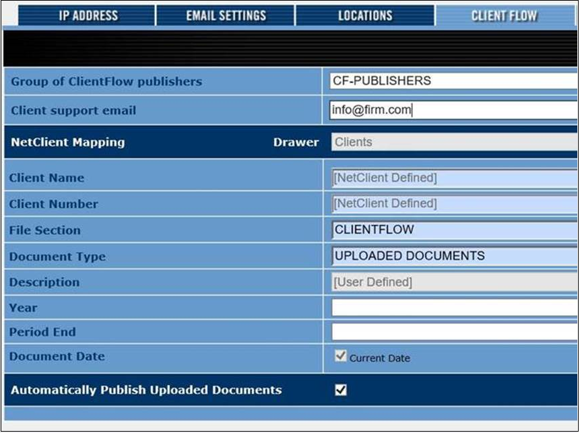
Task: Go to the Locations tab
Action: (x=365, y=15)
